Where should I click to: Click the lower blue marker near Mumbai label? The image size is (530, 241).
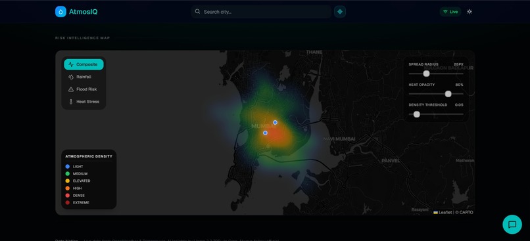(266, 133)
